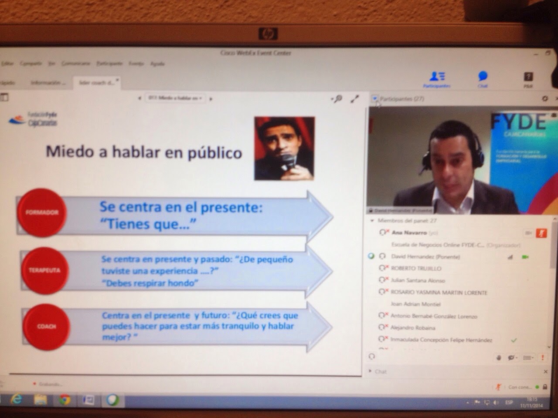Close the Chat panel with the X
Screen dimensions: 558x418
pos(545,371)
